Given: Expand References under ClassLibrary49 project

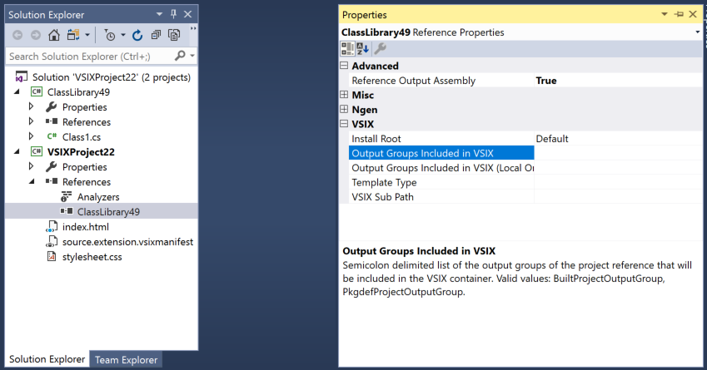Looking at the screenshot, I should coord(31,121).
